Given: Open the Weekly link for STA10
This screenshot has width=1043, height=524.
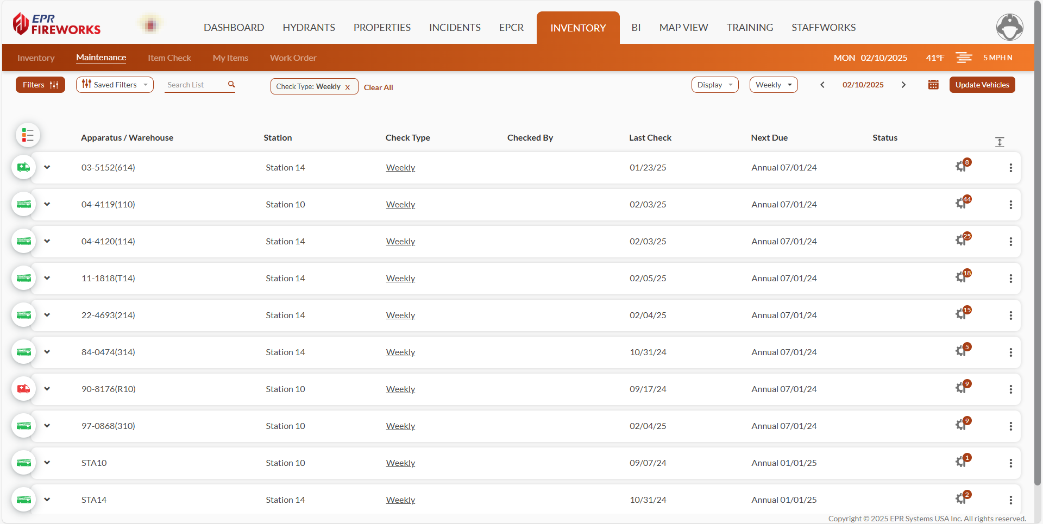Looking at the screenshot, I should [x=400, y=463].
